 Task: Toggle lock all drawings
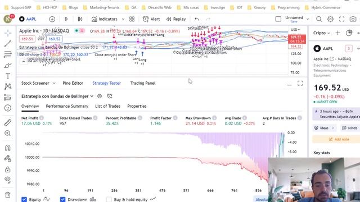click(8, 169)
